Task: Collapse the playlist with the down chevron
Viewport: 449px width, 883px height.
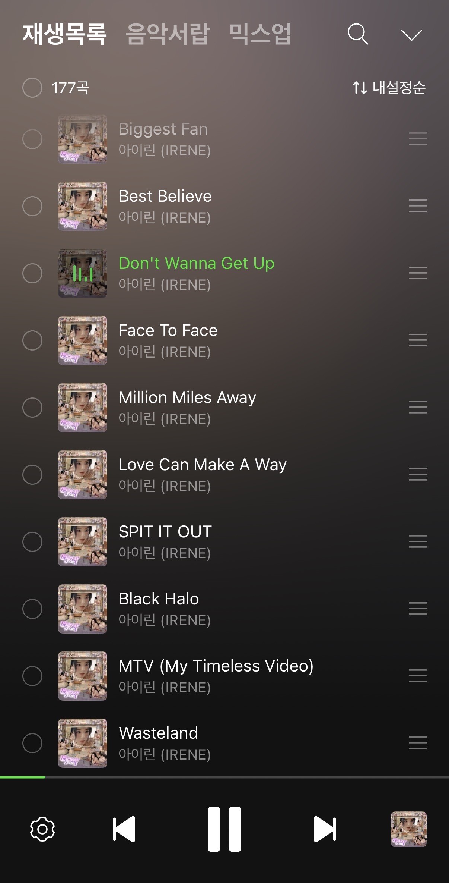Action: (x=411, y=35)
